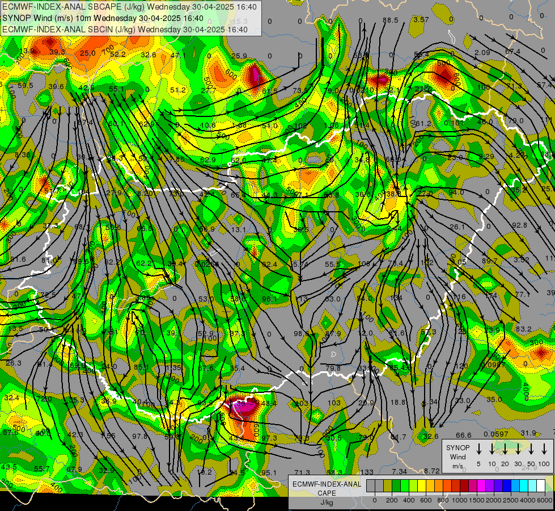Click the 1500 tick label on CAPE scale
The height and width of the screenshot is (511, 555).
coord(477,500)
